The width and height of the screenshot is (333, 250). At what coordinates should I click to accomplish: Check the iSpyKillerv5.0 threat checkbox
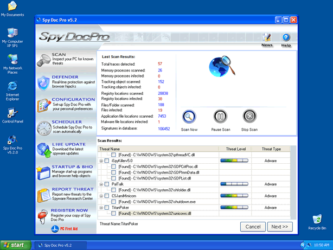107,161
